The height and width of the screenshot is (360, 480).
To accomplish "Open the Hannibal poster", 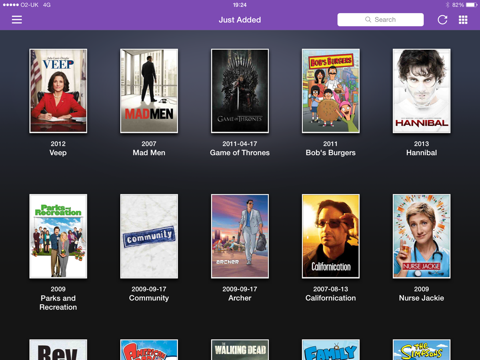I will coord(422,91).
